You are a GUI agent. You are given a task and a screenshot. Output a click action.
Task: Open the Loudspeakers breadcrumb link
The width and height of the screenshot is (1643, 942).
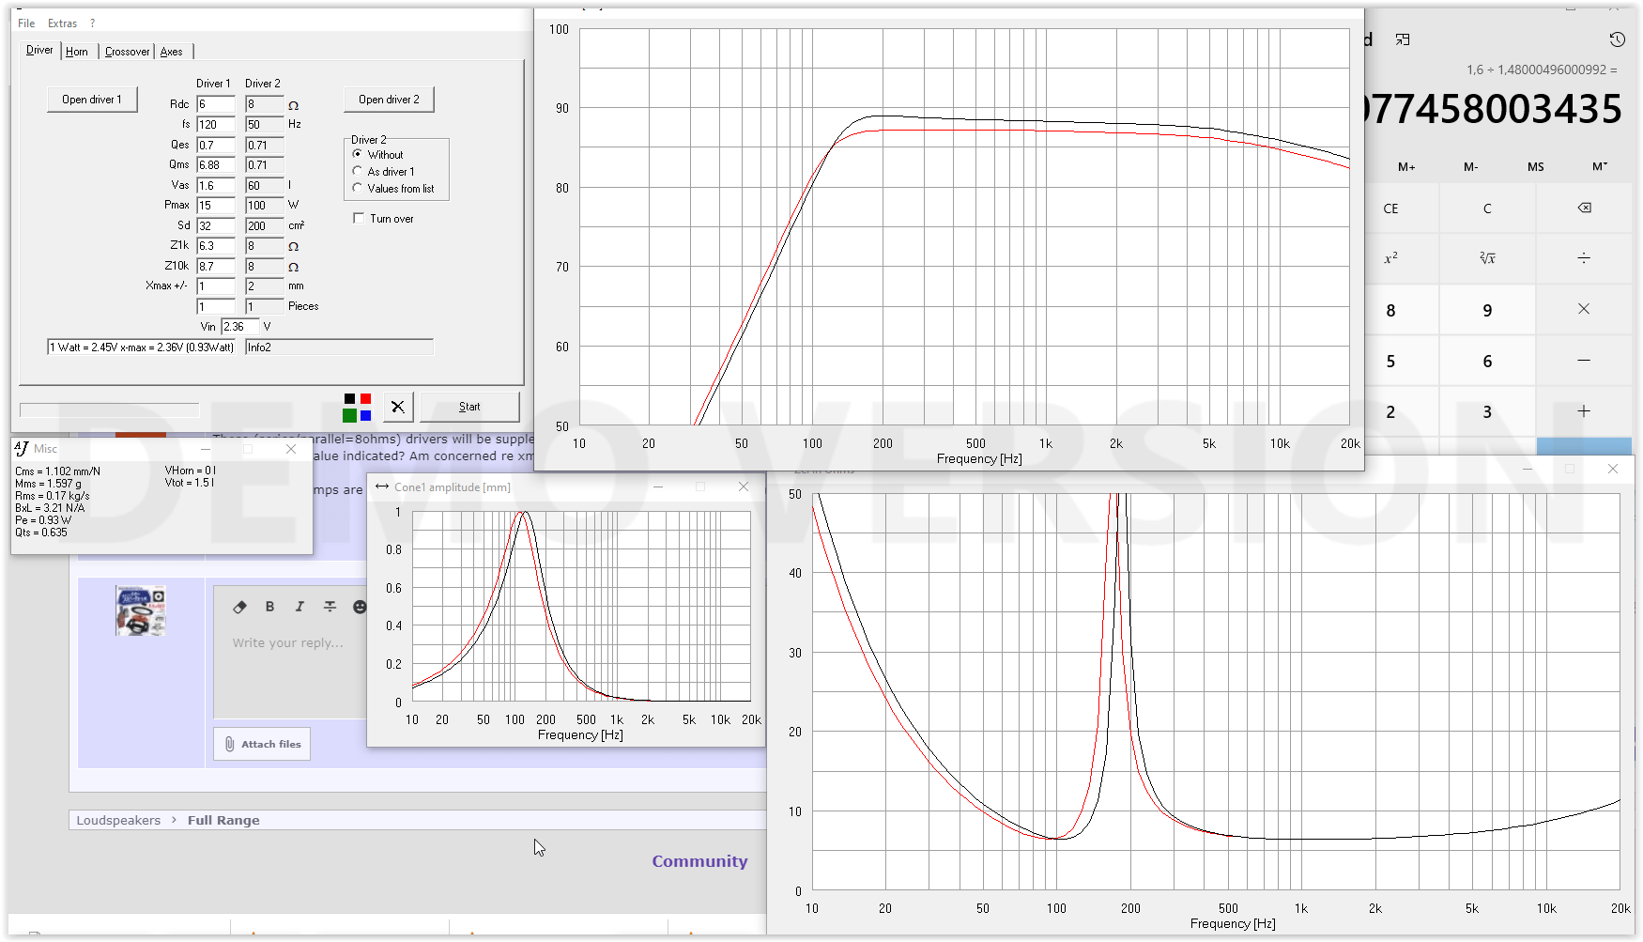click(x=118, y=820)
